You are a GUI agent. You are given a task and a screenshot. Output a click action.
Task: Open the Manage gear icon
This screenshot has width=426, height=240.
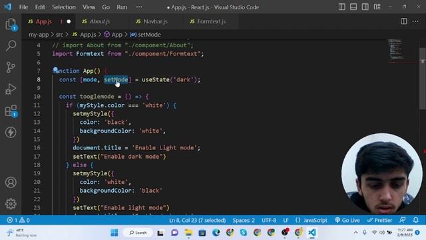(11, 203)
